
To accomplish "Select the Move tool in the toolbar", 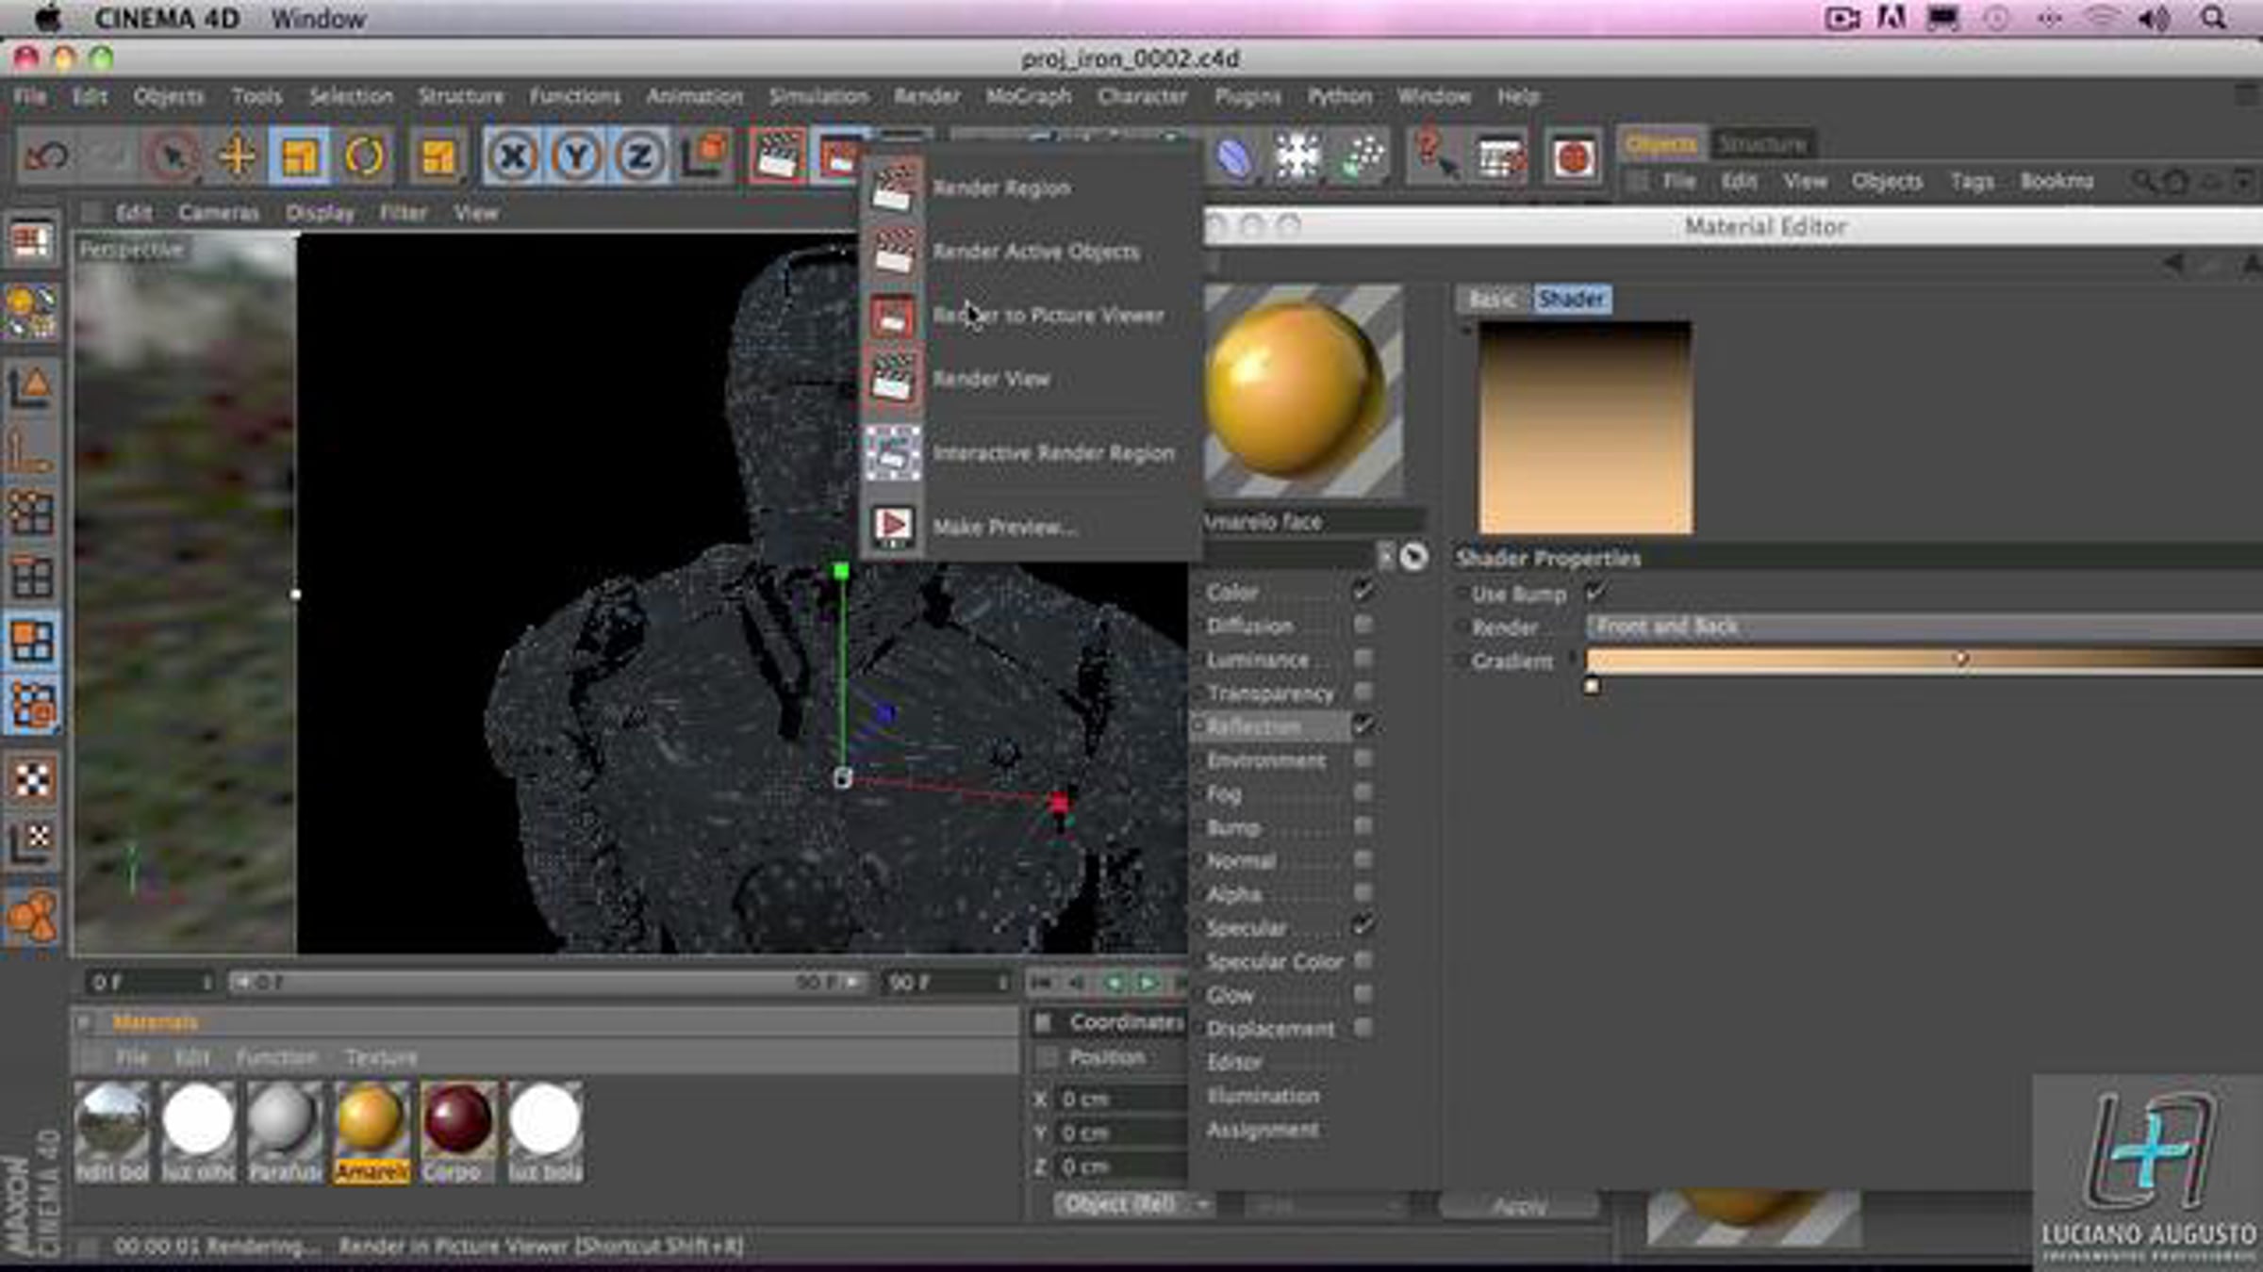I will coord(236,155).
